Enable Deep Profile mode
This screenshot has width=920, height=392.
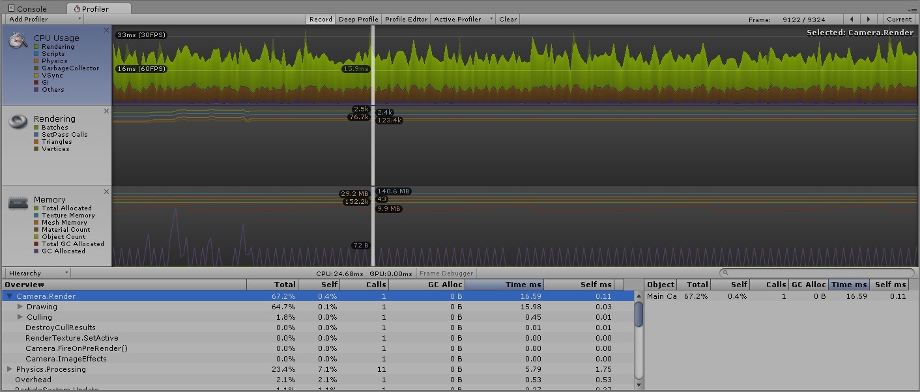pos(358,19)
